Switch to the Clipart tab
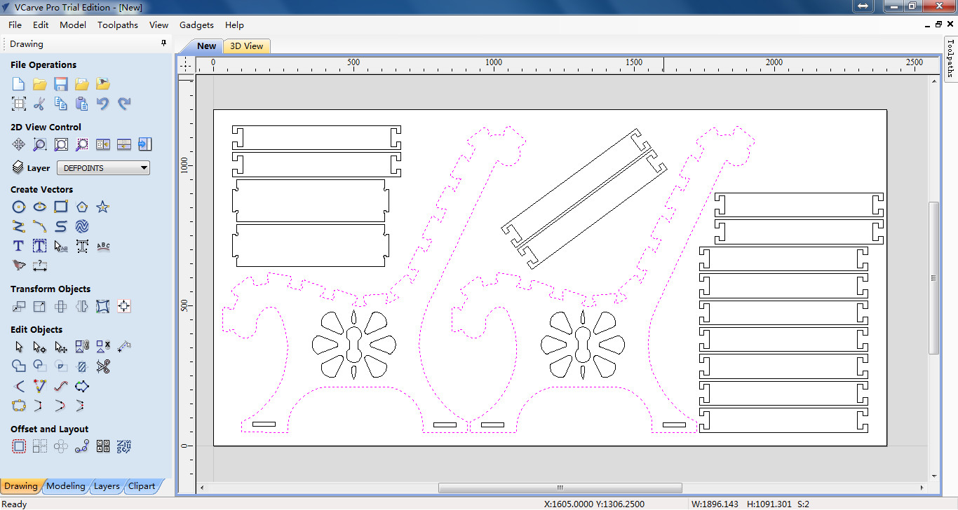 142,485
